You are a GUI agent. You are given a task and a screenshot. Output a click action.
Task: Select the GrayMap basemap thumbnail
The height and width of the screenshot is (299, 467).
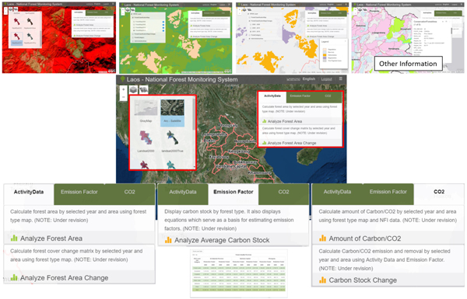coord(146,111)
